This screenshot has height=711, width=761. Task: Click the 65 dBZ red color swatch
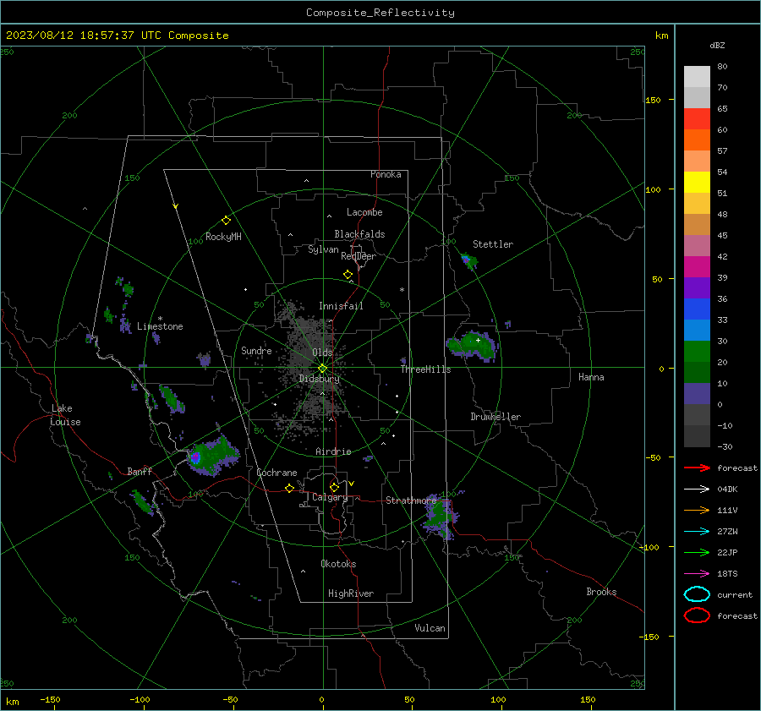click(x=697, y=118)
